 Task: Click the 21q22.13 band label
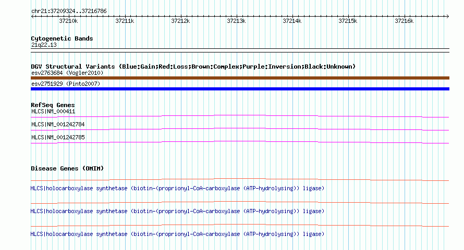(44, 45)
